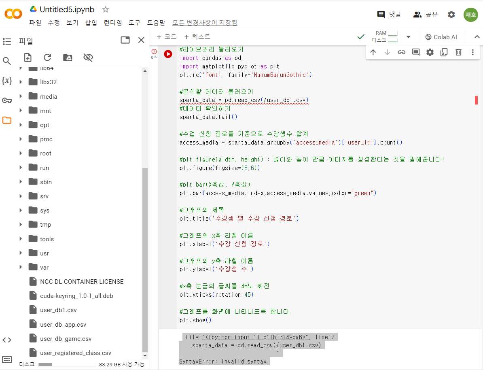Open the 도움말 menu
Viewport: 483px width, 370px height.
tap(156, 23)
